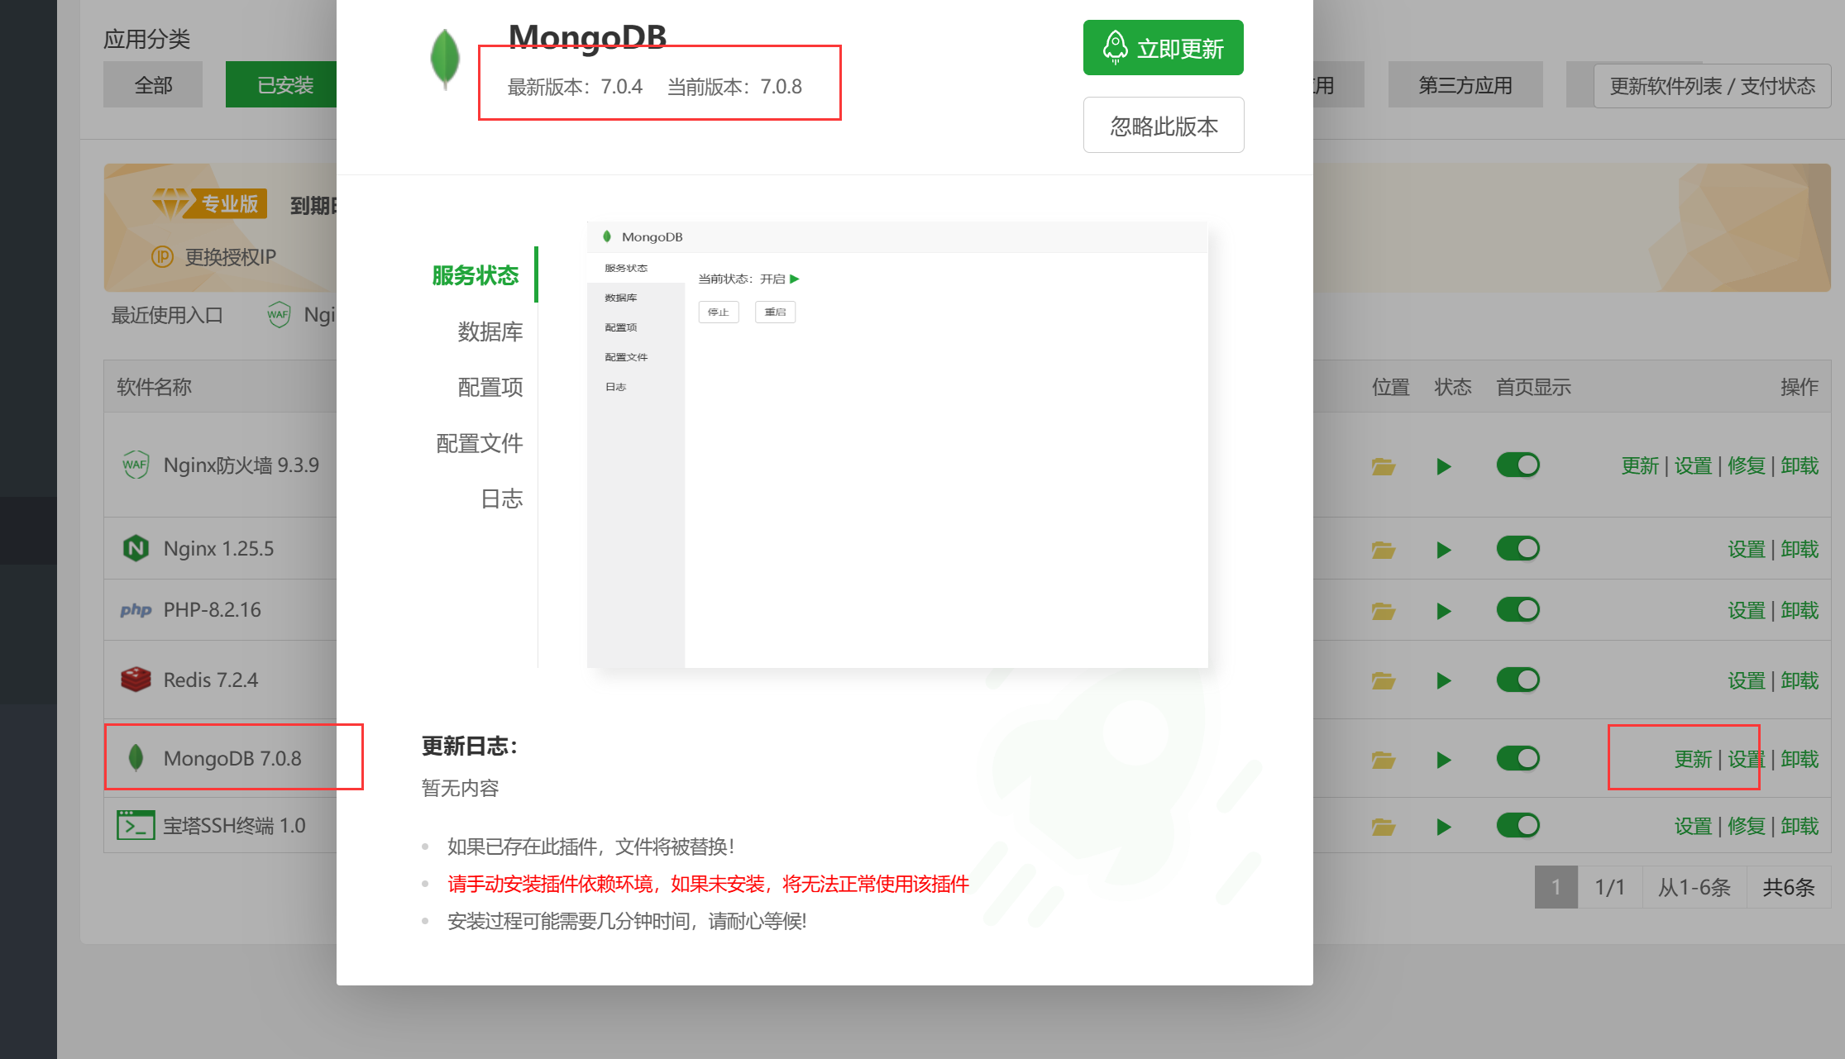The height and width of the screenshot is (1059, 1845).
Task: Select the 全部 category tab
Action: click(153, 84)
